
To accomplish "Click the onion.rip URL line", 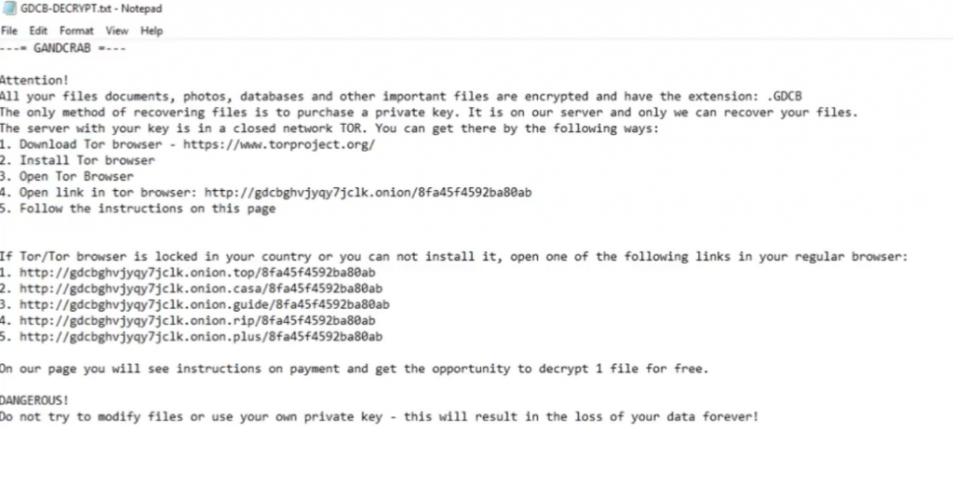I will (197, 320).
